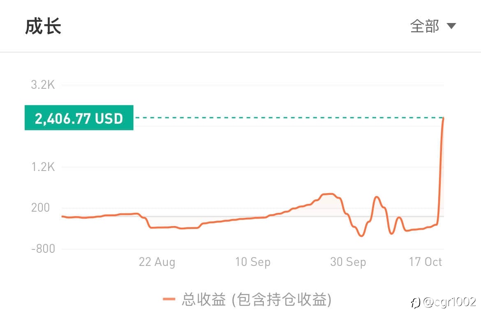Click the dropdown arrow beside 全部
The height and width of the screenshot is (321, 481).
[451, 26]
